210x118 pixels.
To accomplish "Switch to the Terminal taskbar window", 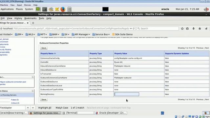I will click(x=77, y=113).
